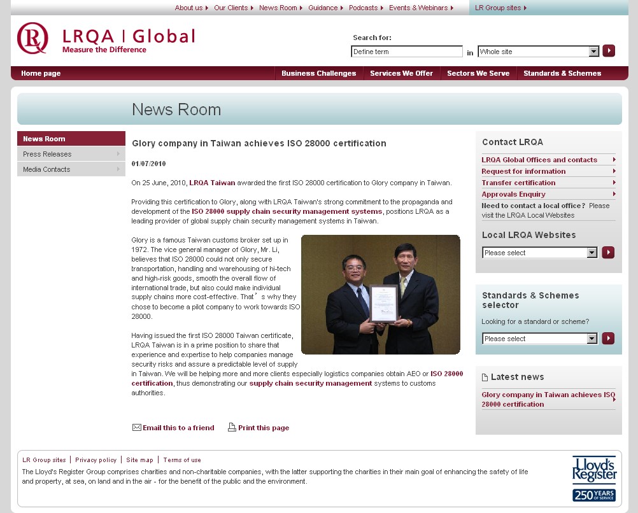This screenshot has height=513, width=638.
Task: Expand the Our Clients top menu
Action: (x=234, y=8)
